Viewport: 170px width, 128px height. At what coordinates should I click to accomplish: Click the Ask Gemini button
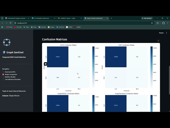tap(147, 18)
